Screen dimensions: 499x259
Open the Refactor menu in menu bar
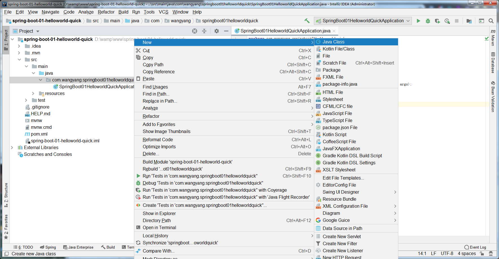(106, 12)
